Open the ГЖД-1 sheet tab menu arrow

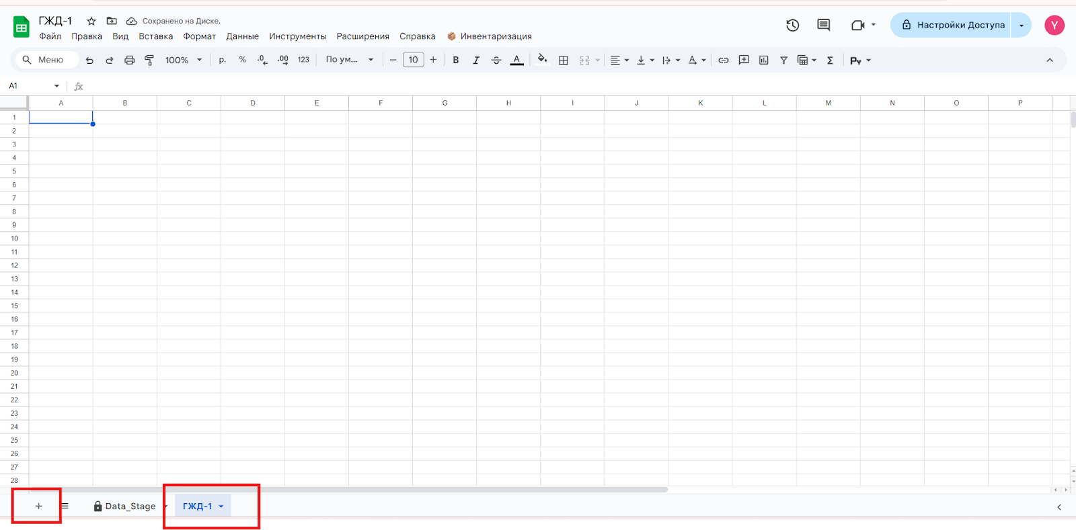point(221,506)
